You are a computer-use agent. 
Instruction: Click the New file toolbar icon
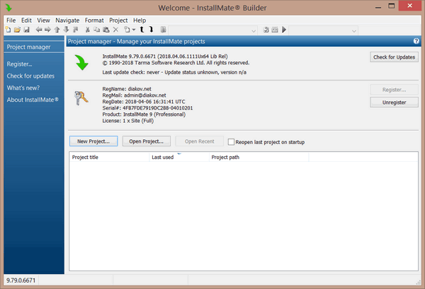(8, 30)
